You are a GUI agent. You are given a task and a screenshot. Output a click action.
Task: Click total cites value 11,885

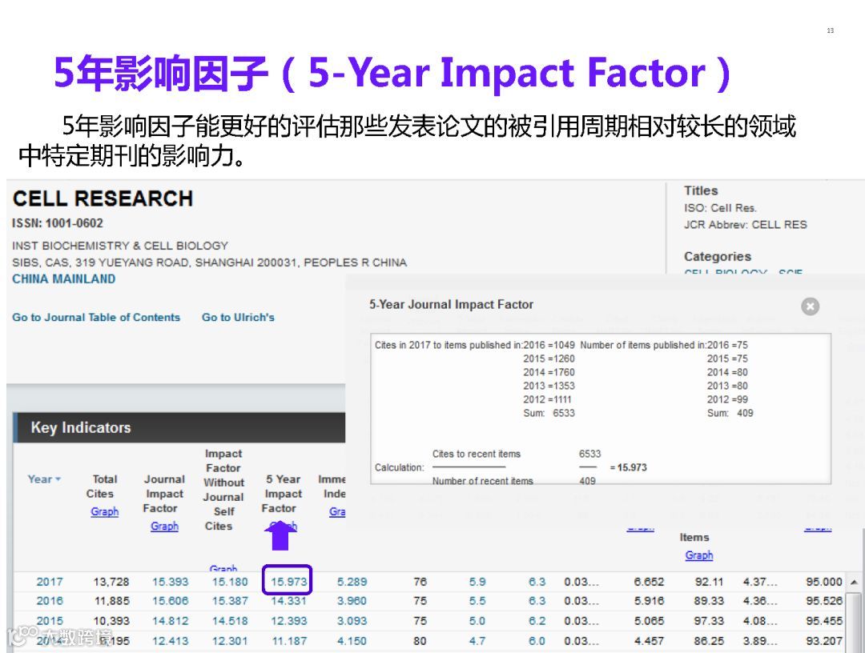click(x=111, y=601)
